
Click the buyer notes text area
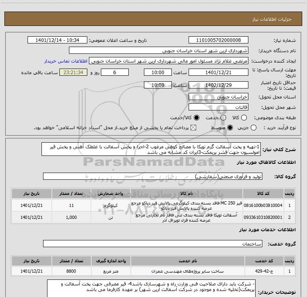click(x=152, y=288)
